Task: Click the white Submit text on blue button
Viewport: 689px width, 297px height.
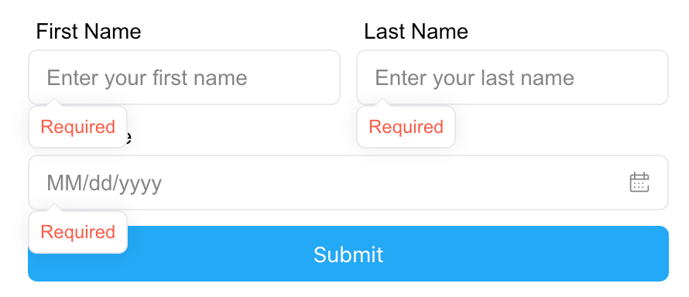Action: [x=348, y=254]
